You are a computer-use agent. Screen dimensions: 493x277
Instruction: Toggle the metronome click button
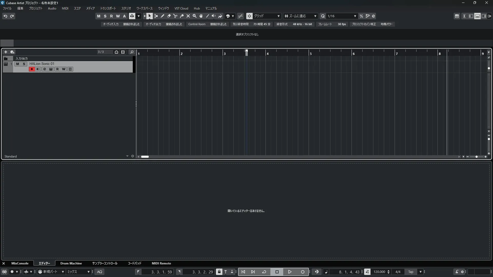pyautogui.click(x=457, y=272)
